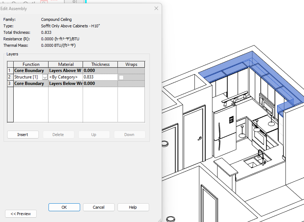Image resolution: width=304 pixels, height=222 pixels.
Task: Select row 2 using its row number header
Action: click(x=9, y=77)
